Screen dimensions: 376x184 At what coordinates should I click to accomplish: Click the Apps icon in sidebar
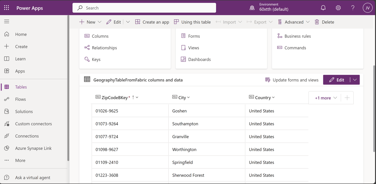click(7, 71)
